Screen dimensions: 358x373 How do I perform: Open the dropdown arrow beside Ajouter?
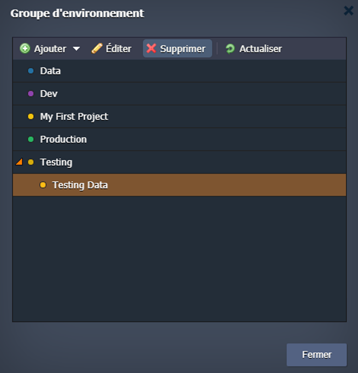coord(76,49)
